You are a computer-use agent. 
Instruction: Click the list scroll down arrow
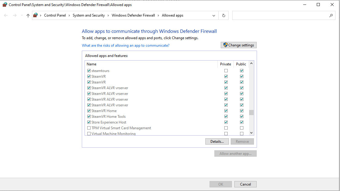tap(251, 133)
